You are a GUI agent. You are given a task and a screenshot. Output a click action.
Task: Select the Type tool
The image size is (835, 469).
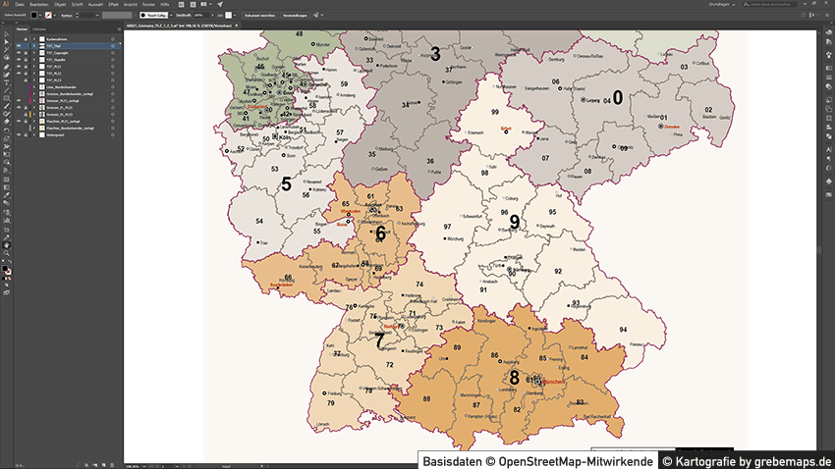(6, 79)
